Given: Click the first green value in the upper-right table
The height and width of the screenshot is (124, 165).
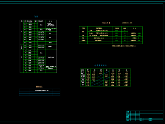Looking at the screenshot, I should 117,31.
